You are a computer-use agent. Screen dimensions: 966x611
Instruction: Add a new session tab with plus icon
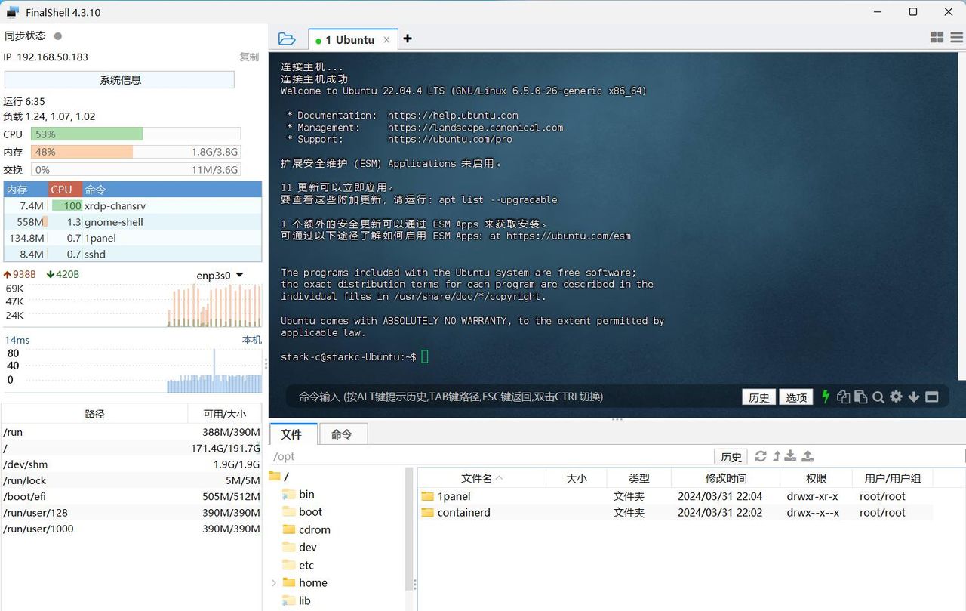(x=408, y=39)
